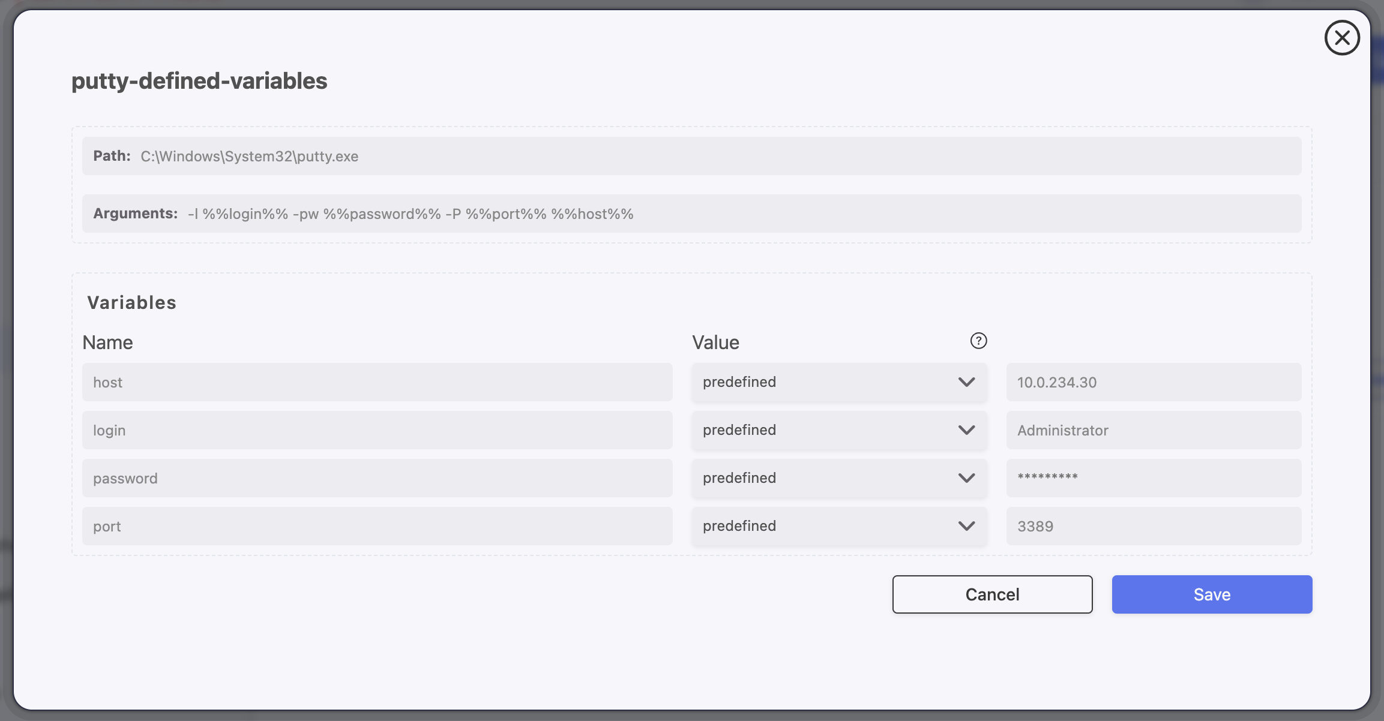Image resolution: width=1384 pixels, height=721 pixels.
Task: Click the chevron arrow in host row
Action: click(966, 382)
